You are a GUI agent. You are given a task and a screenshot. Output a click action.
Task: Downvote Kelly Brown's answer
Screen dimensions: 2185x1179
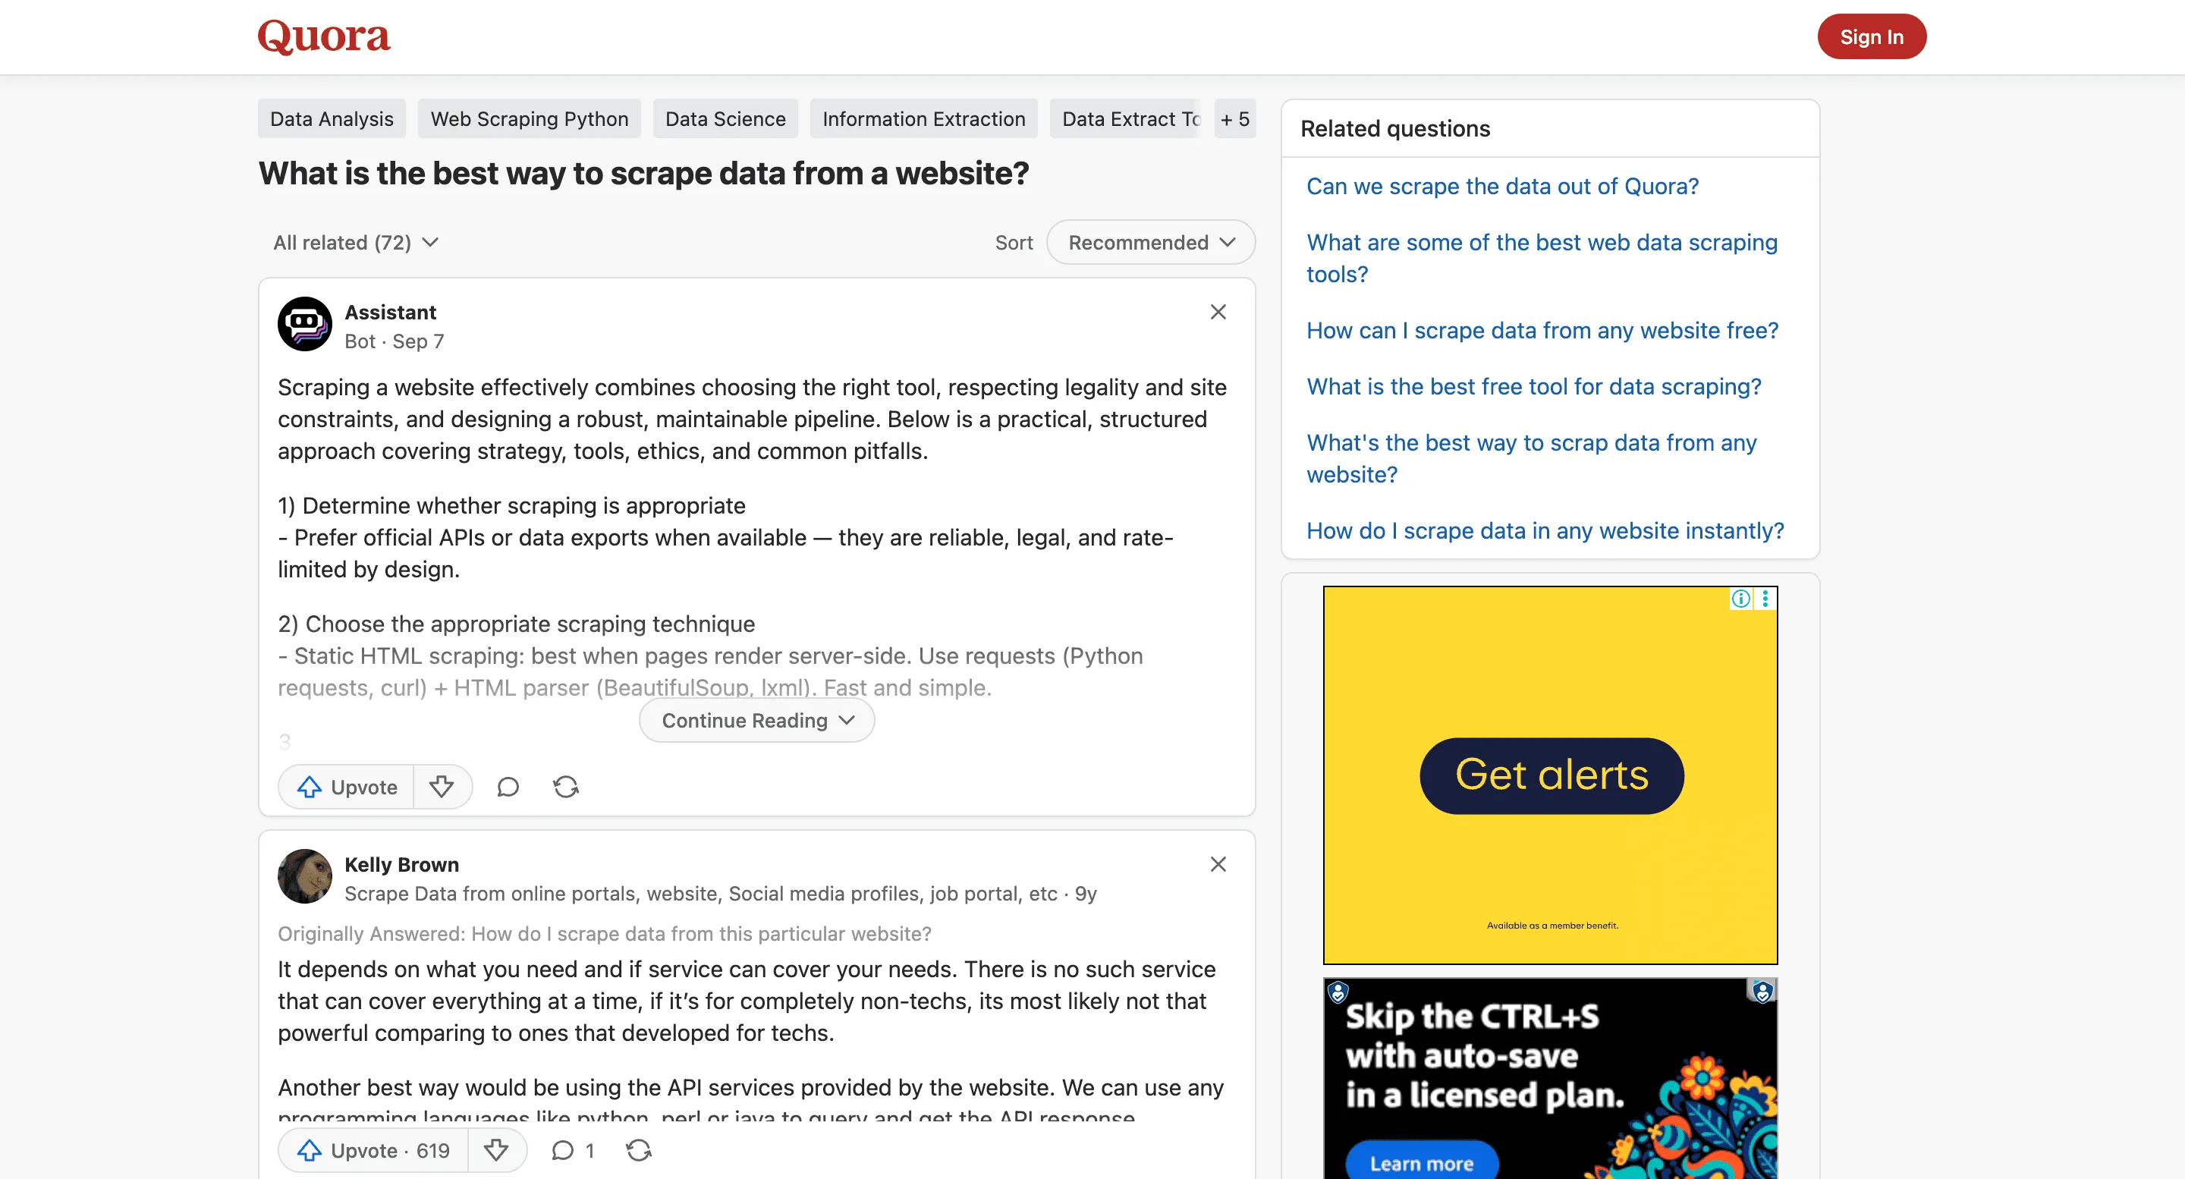(x=497, y=1150)
